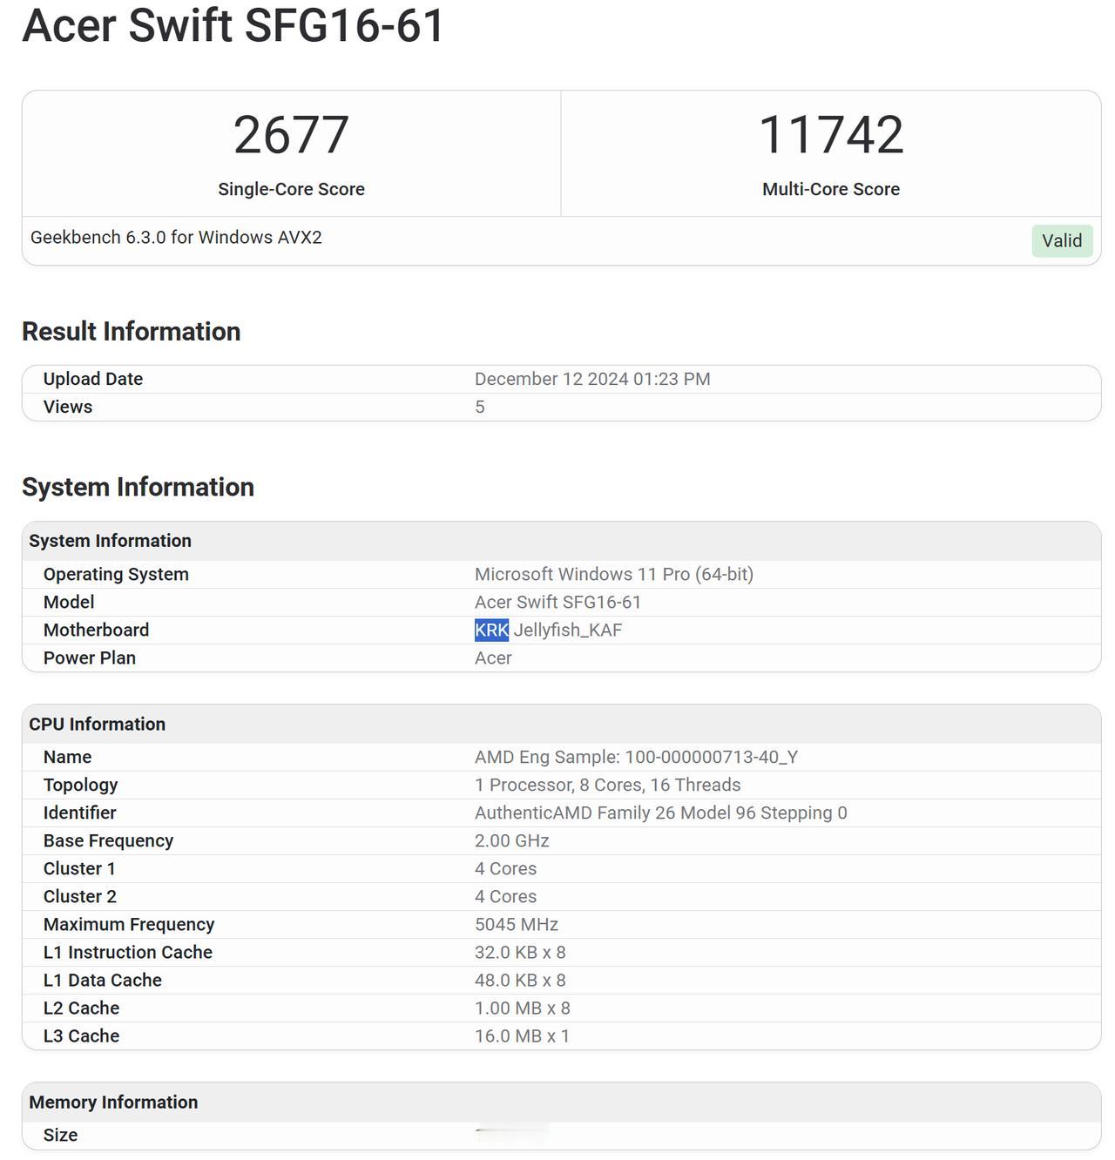Click the upload date December 12 2024 01:23 PM
Image resolution: width=1115 pixels, height=1160 pixels.
[592, 379]
